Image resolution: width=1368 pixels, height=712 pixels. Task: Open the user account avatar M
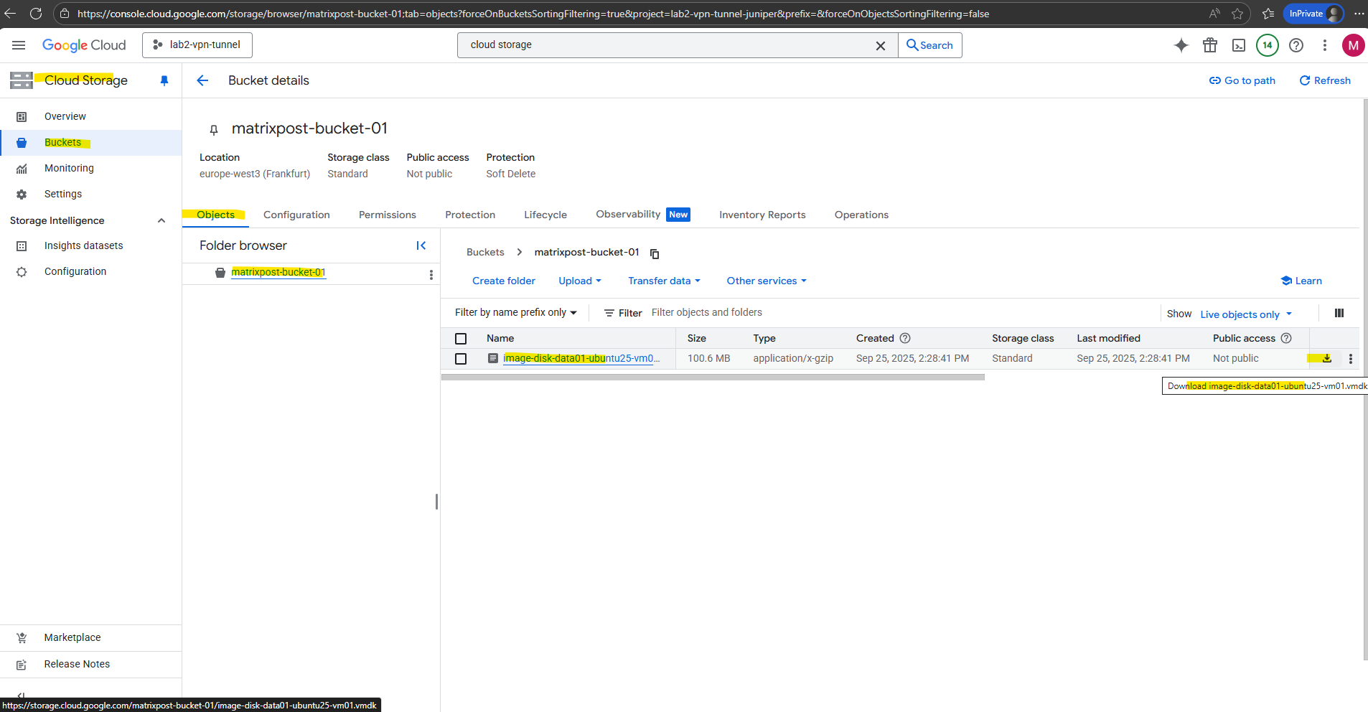[x=1354, y=45]
